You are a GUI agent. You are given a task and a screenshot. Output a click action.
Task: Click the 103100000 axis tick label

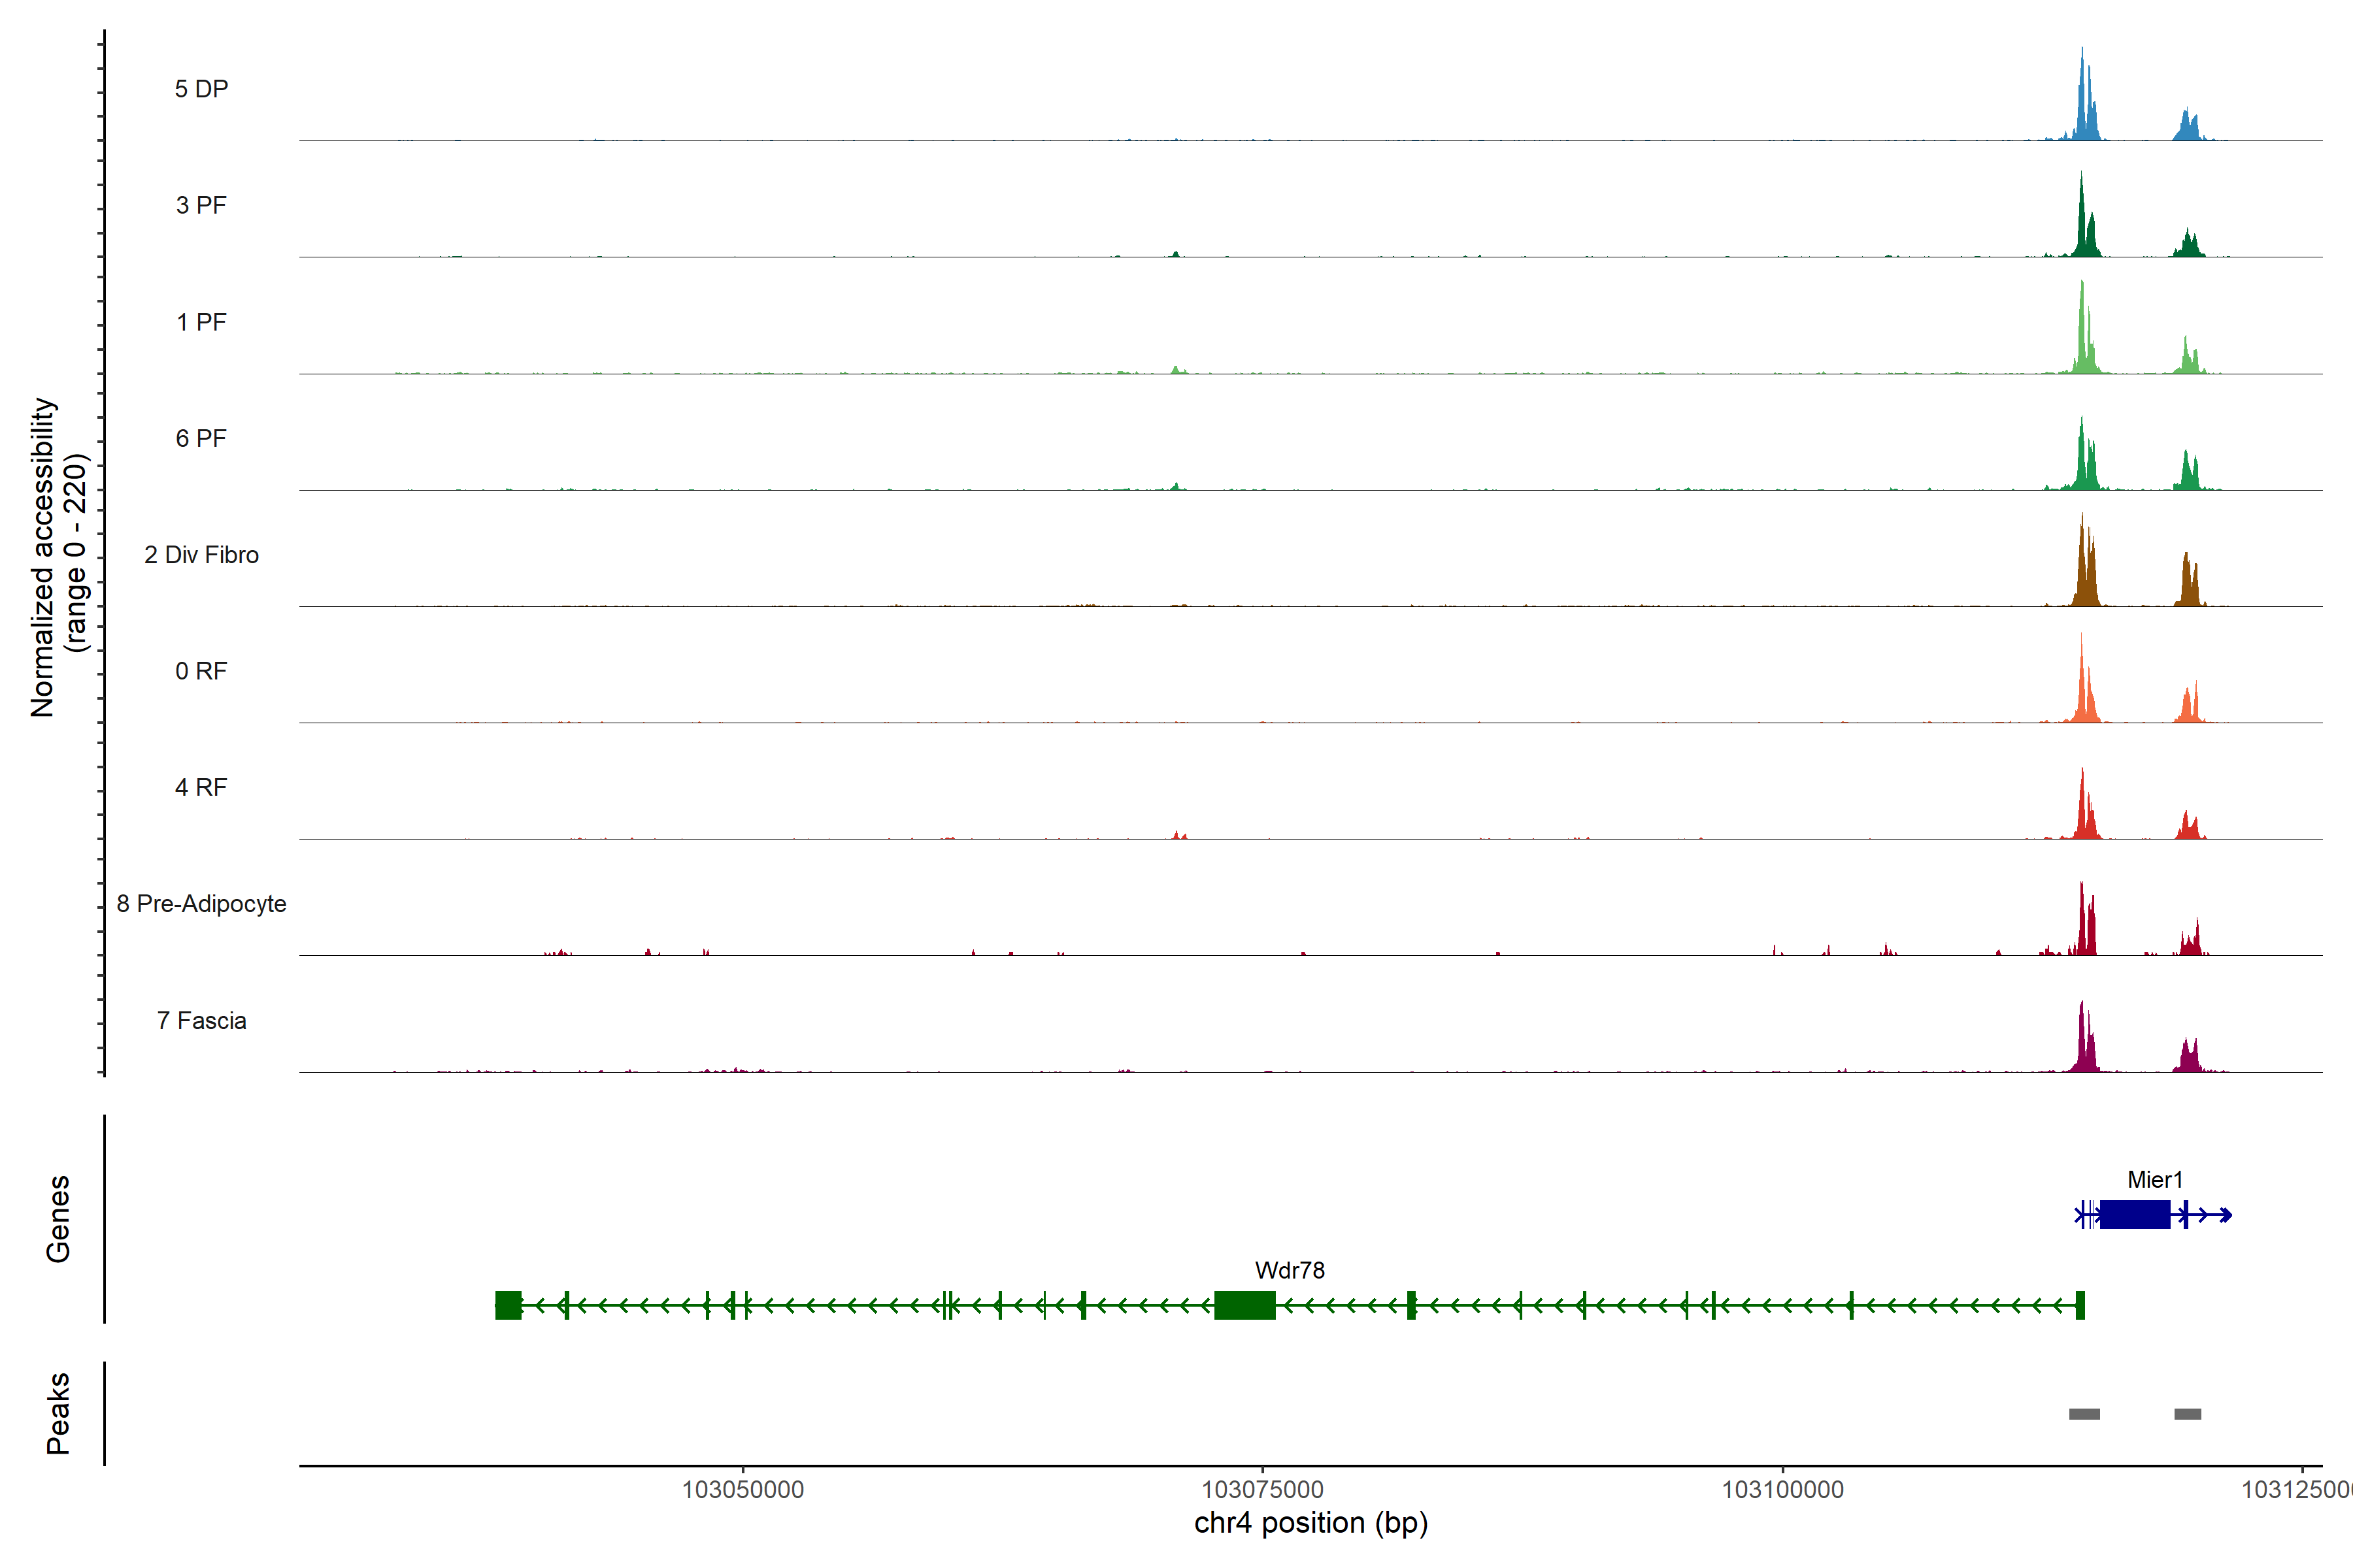click(1782, 1489)
